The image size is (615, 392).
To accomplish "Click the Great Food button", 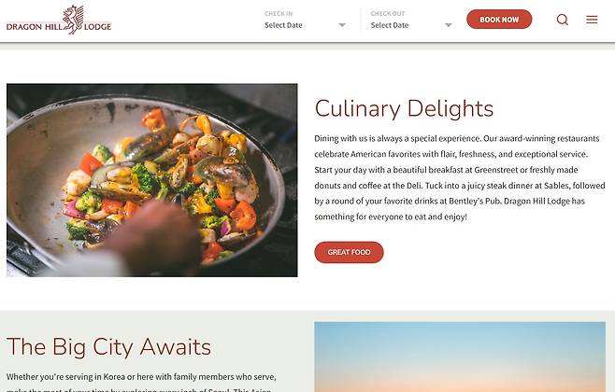I will point(349,252).
